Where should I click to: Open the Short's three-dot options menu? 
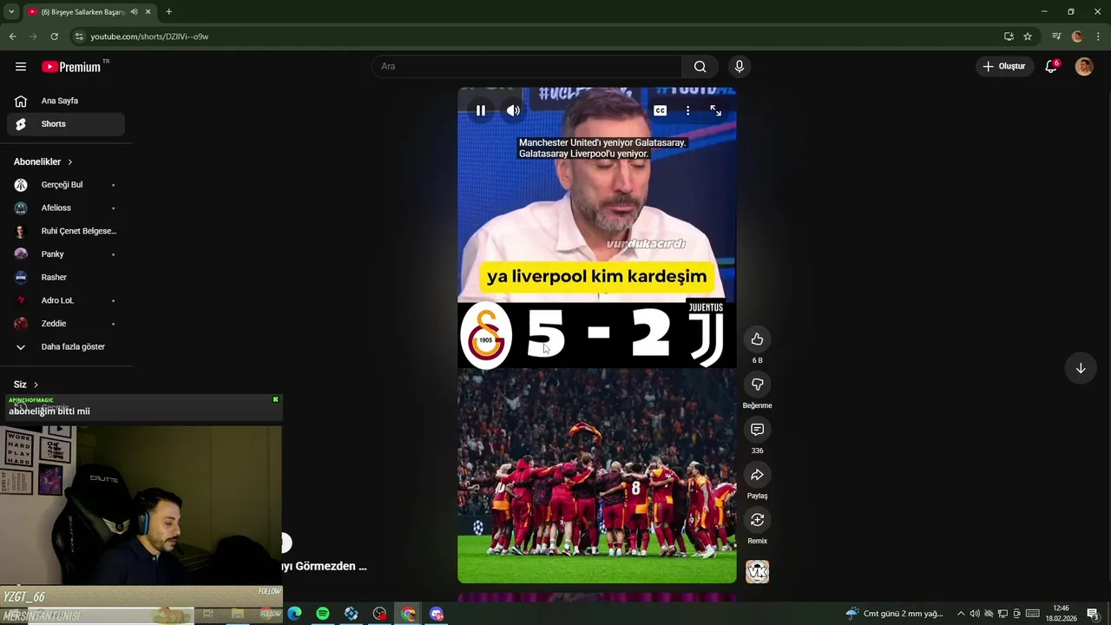tap(687, 110)
